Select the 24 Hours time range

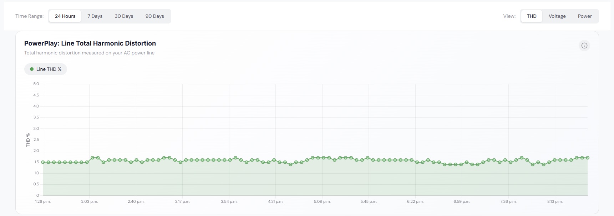[65, 16]
